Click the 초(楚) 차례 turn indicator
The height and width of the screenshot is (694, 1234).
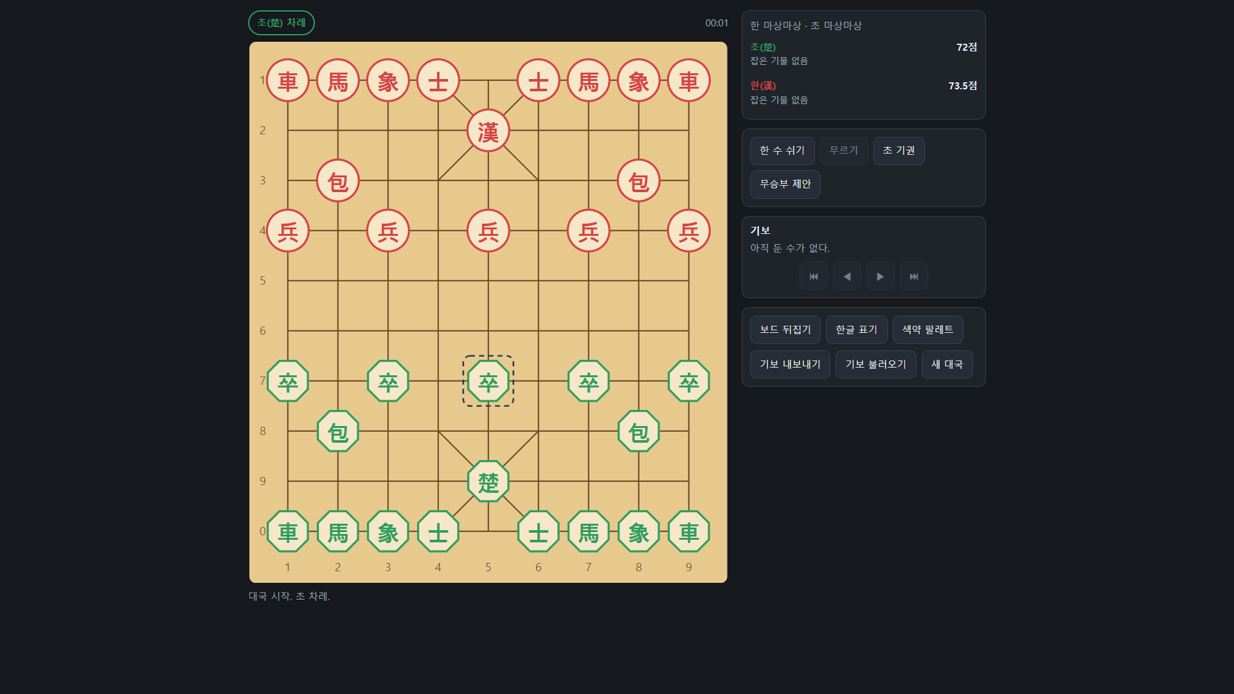[x=282, y=22]
